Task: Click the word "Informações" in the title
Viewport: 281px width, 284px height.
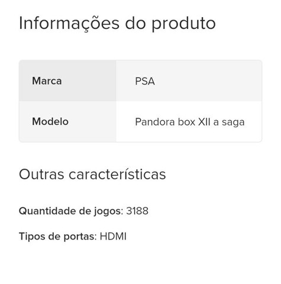Action: click(x=69, y=24)
